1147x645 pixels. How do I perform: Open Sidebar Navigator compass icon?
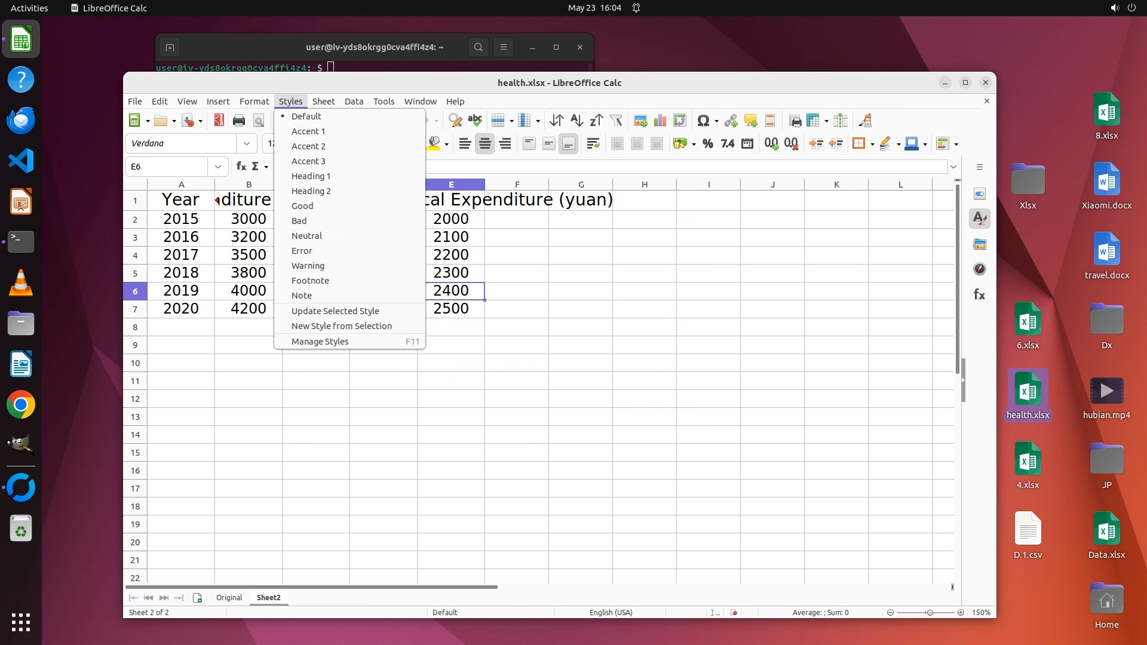[980, 269]
